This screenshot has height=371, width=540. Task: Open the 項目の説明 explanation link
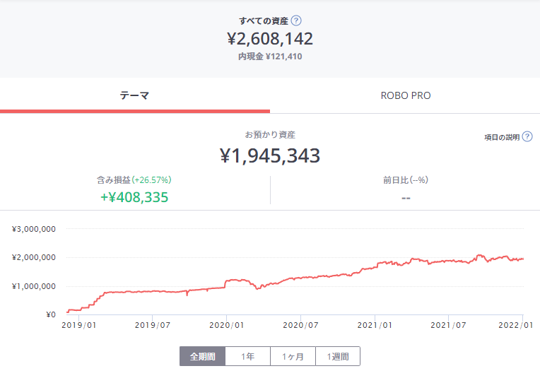[502, 137]
